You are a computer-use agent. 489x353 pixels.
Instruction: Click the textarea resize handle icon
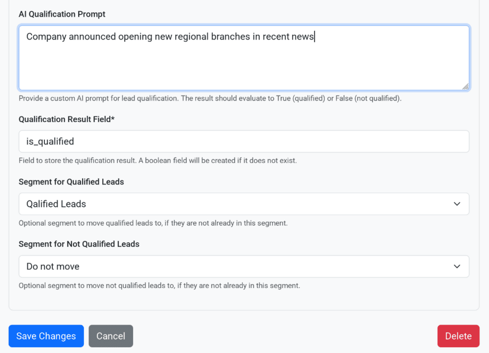(x=465, y=86)
